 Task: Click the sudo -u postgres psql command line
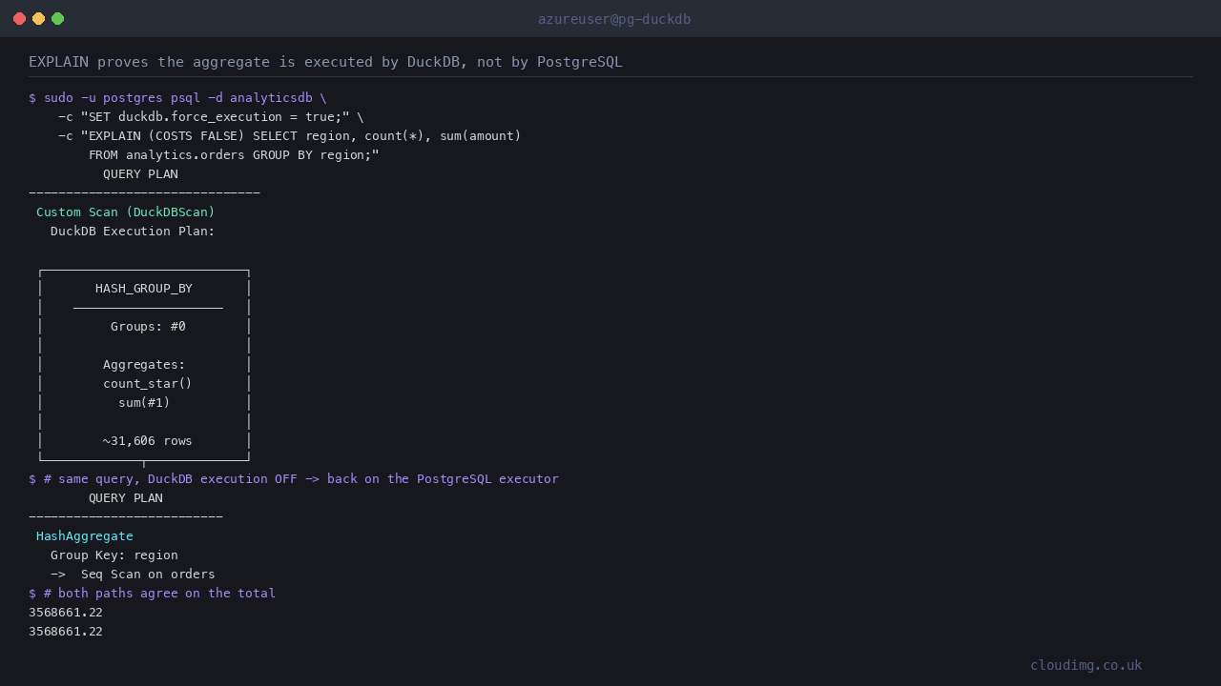click(x=177, y=98)
